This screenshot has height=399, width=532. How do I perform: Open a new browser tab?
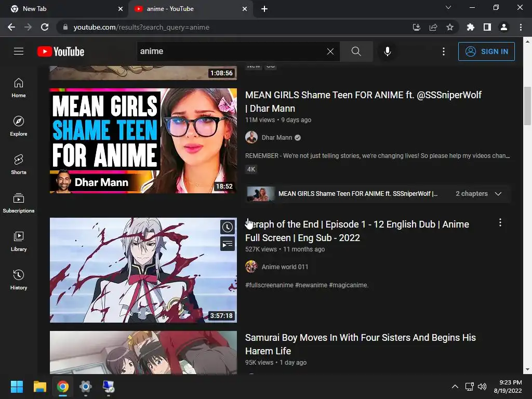[x=264, y=9]
